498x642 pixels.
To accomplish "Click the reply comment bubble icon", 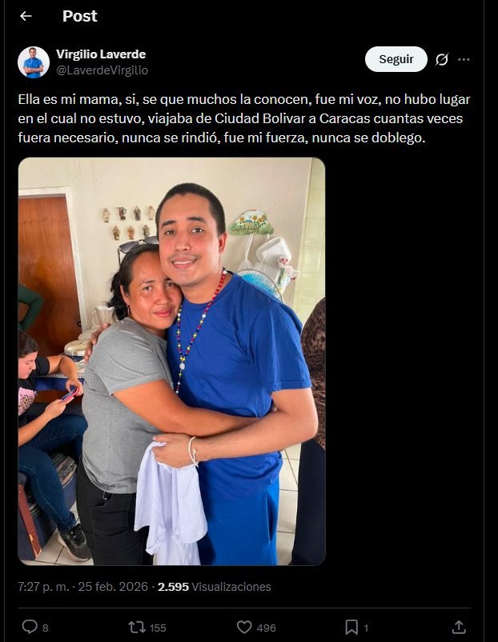I will click(30, 627).
